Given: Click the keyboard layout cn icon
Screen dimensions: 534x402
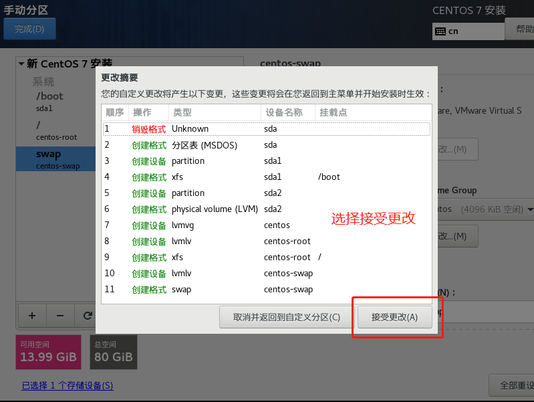Looking at the screenshot, I should [x=440, y=31].
